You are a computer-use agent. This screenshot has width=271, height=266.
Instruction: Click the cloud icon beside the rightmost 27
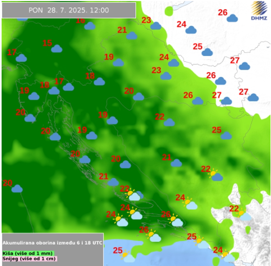[253, 98]
